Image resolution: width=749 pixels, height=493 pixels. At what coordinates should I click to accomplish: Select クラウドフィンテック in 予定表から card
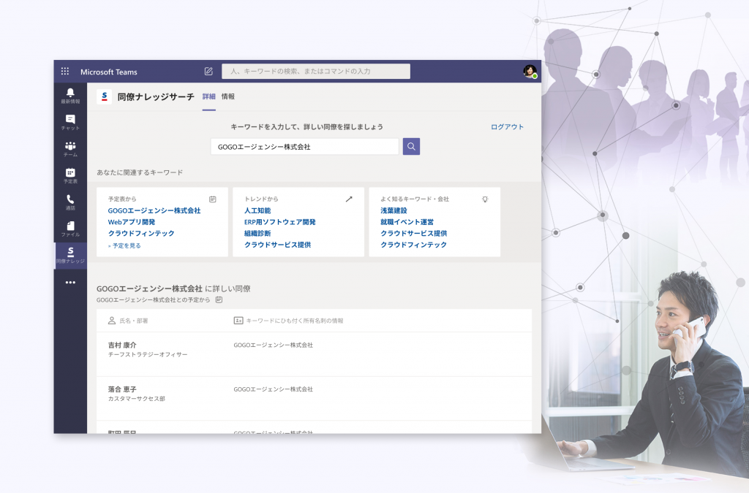coord(141,234)
